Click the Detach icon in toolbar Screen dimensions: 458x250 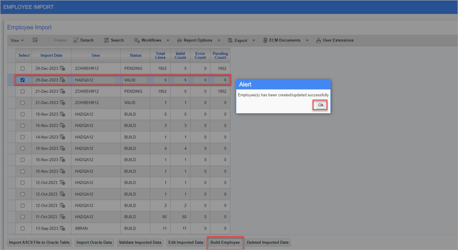pos(76,40)
